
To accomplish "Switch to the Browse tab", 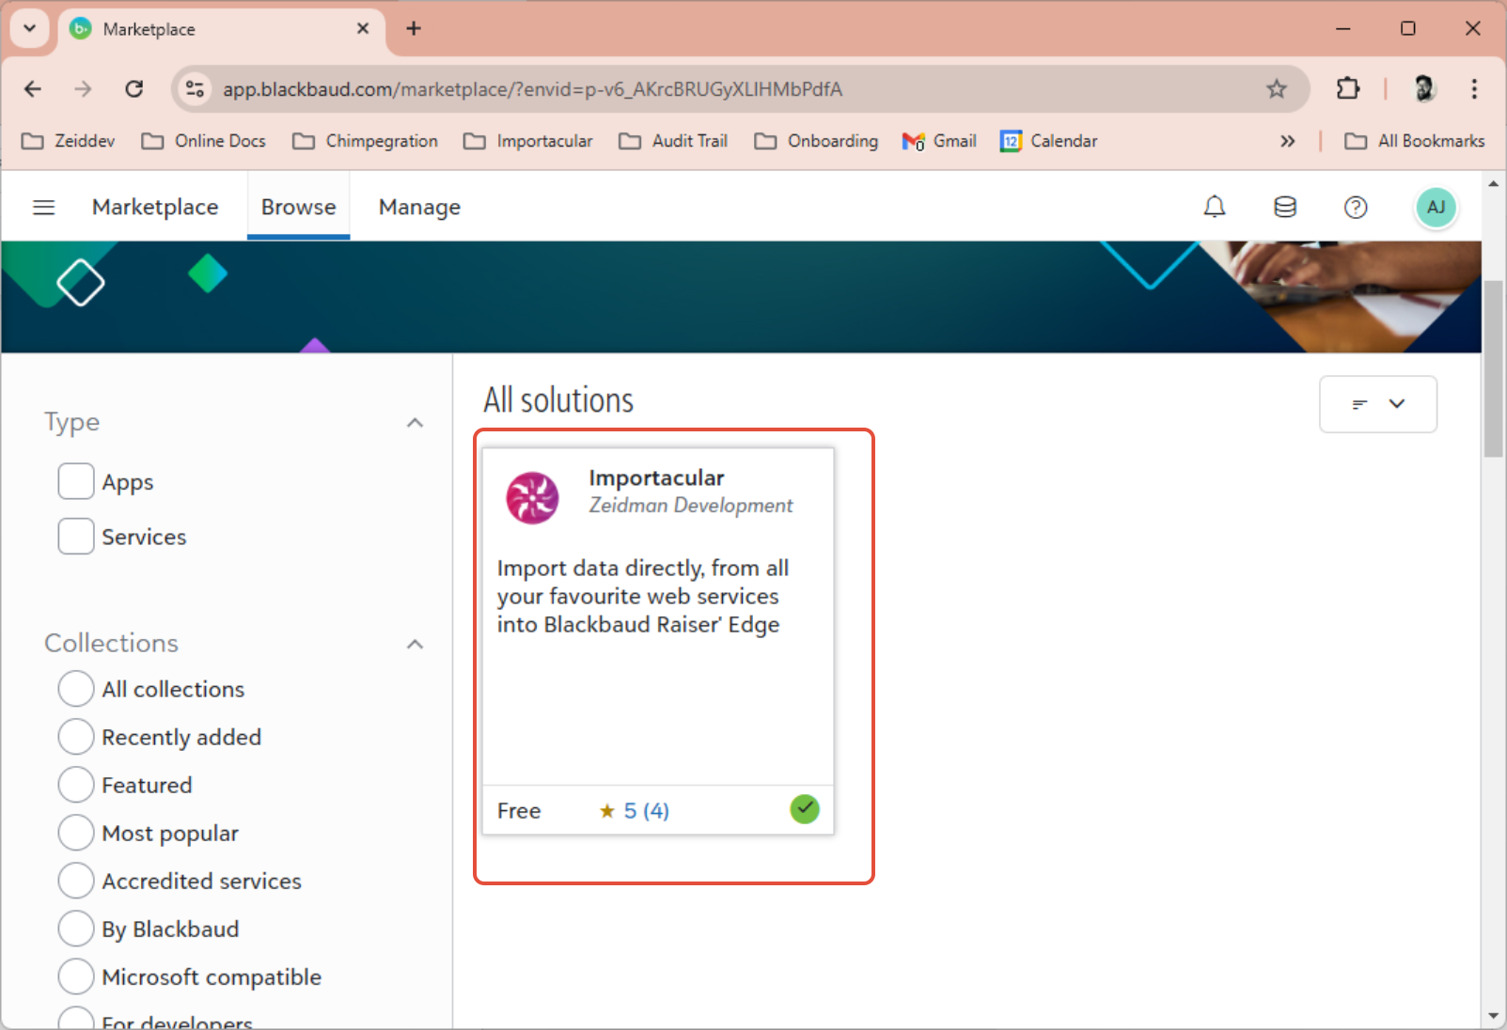I will click(x=299, y=207).
